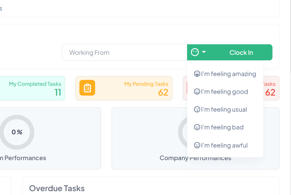The height and width of the screenshot is (195, 291).
Task: Click the Working From input field
Action: [125, 53]
